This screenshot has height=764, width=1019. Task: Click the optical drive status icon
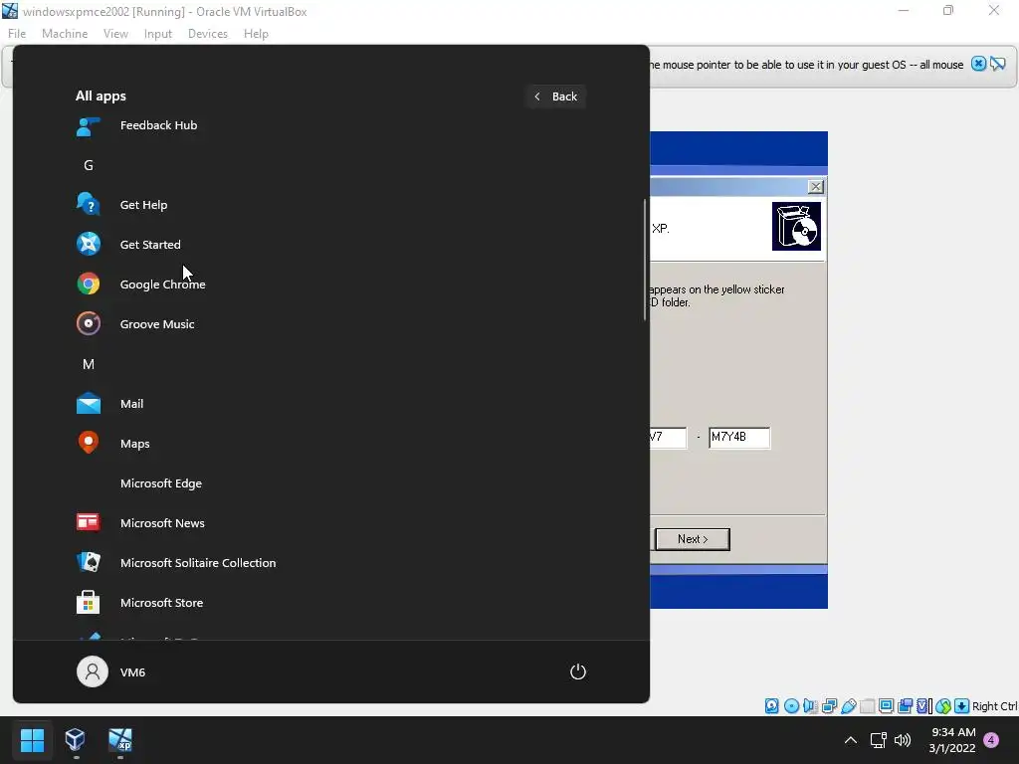pos(791,706)
